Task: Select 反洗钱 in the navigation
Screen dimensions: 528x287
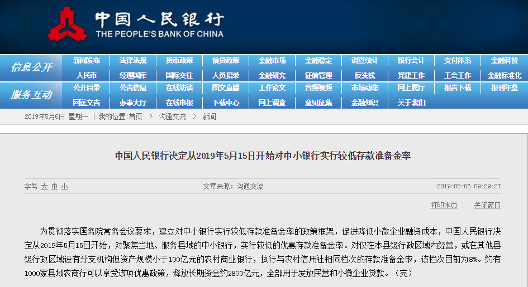Action: coord(365,75)
